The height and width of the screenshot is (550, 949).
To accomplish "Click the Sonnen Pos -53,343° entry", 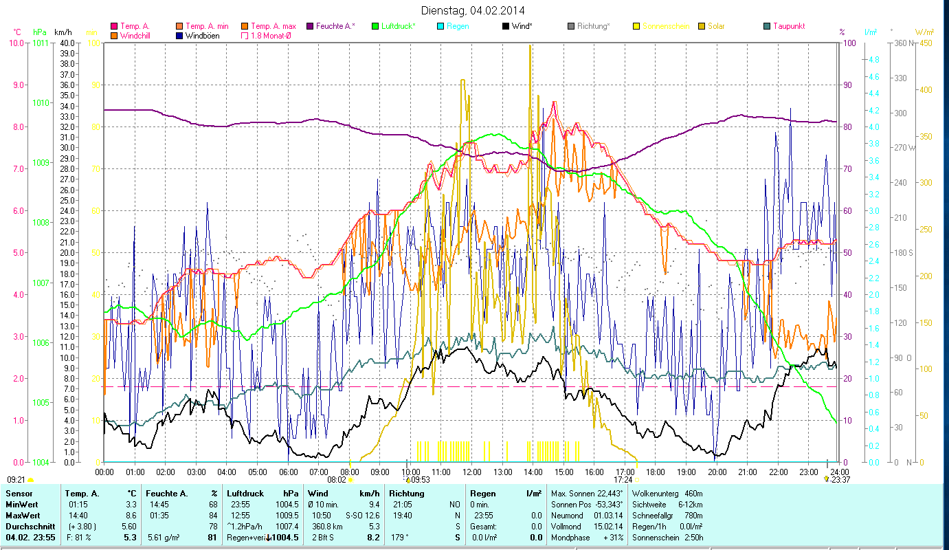I will click(x=587, y=505).
